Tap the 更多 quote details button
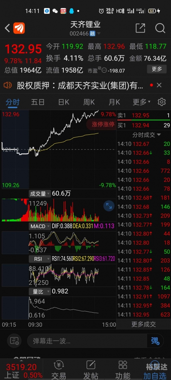The height and width of the screenshot is (380, 171). 157,69
